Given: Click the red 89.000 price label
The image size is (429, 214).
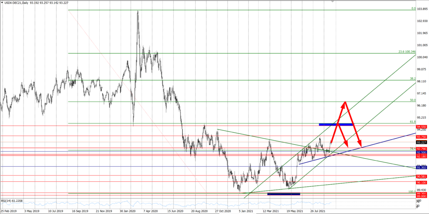Looking at the screenshot, I should coord(422,196).
